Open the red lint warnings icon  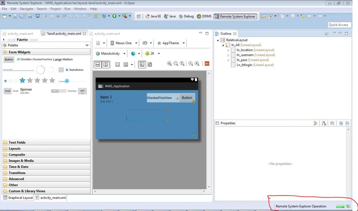click(207, 63)
